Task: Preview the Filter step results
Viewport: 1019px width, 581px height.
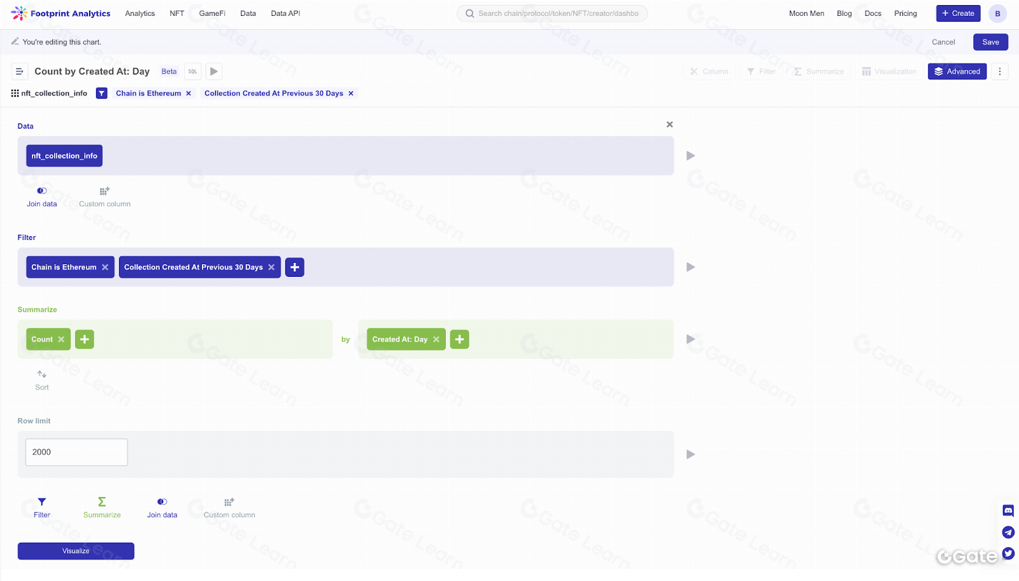Action: coord(690,267)
